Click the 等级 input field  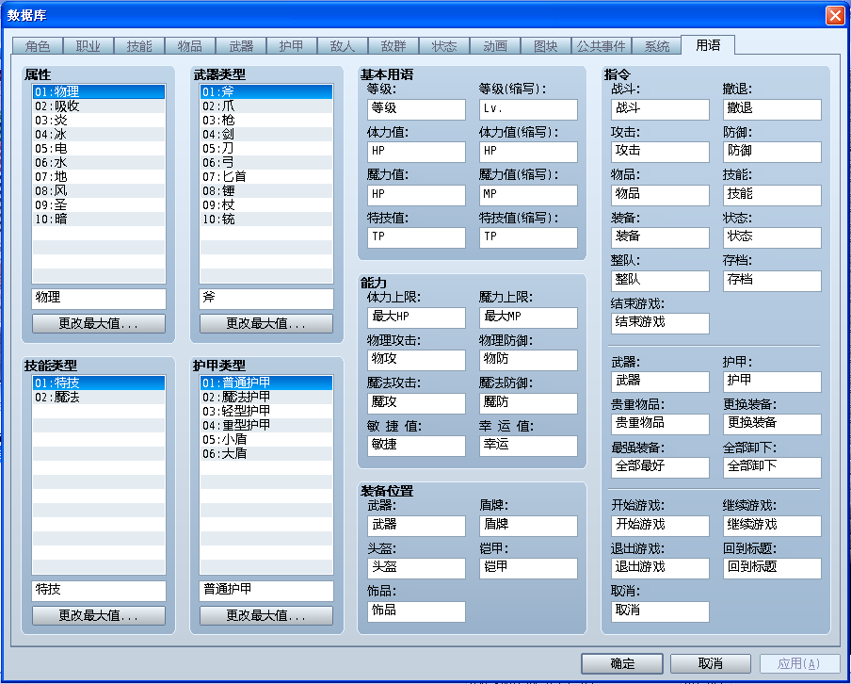point(416,109)
